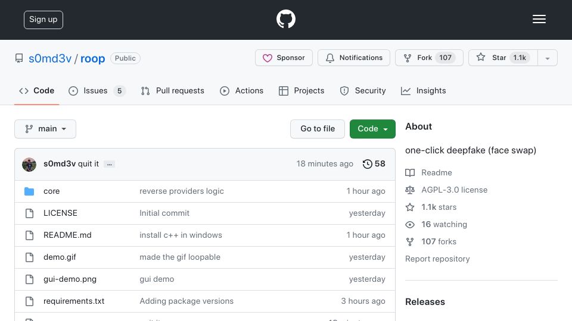Expand commit details ellipsis button
Screen dimensions: 572x321
(110, 164)
